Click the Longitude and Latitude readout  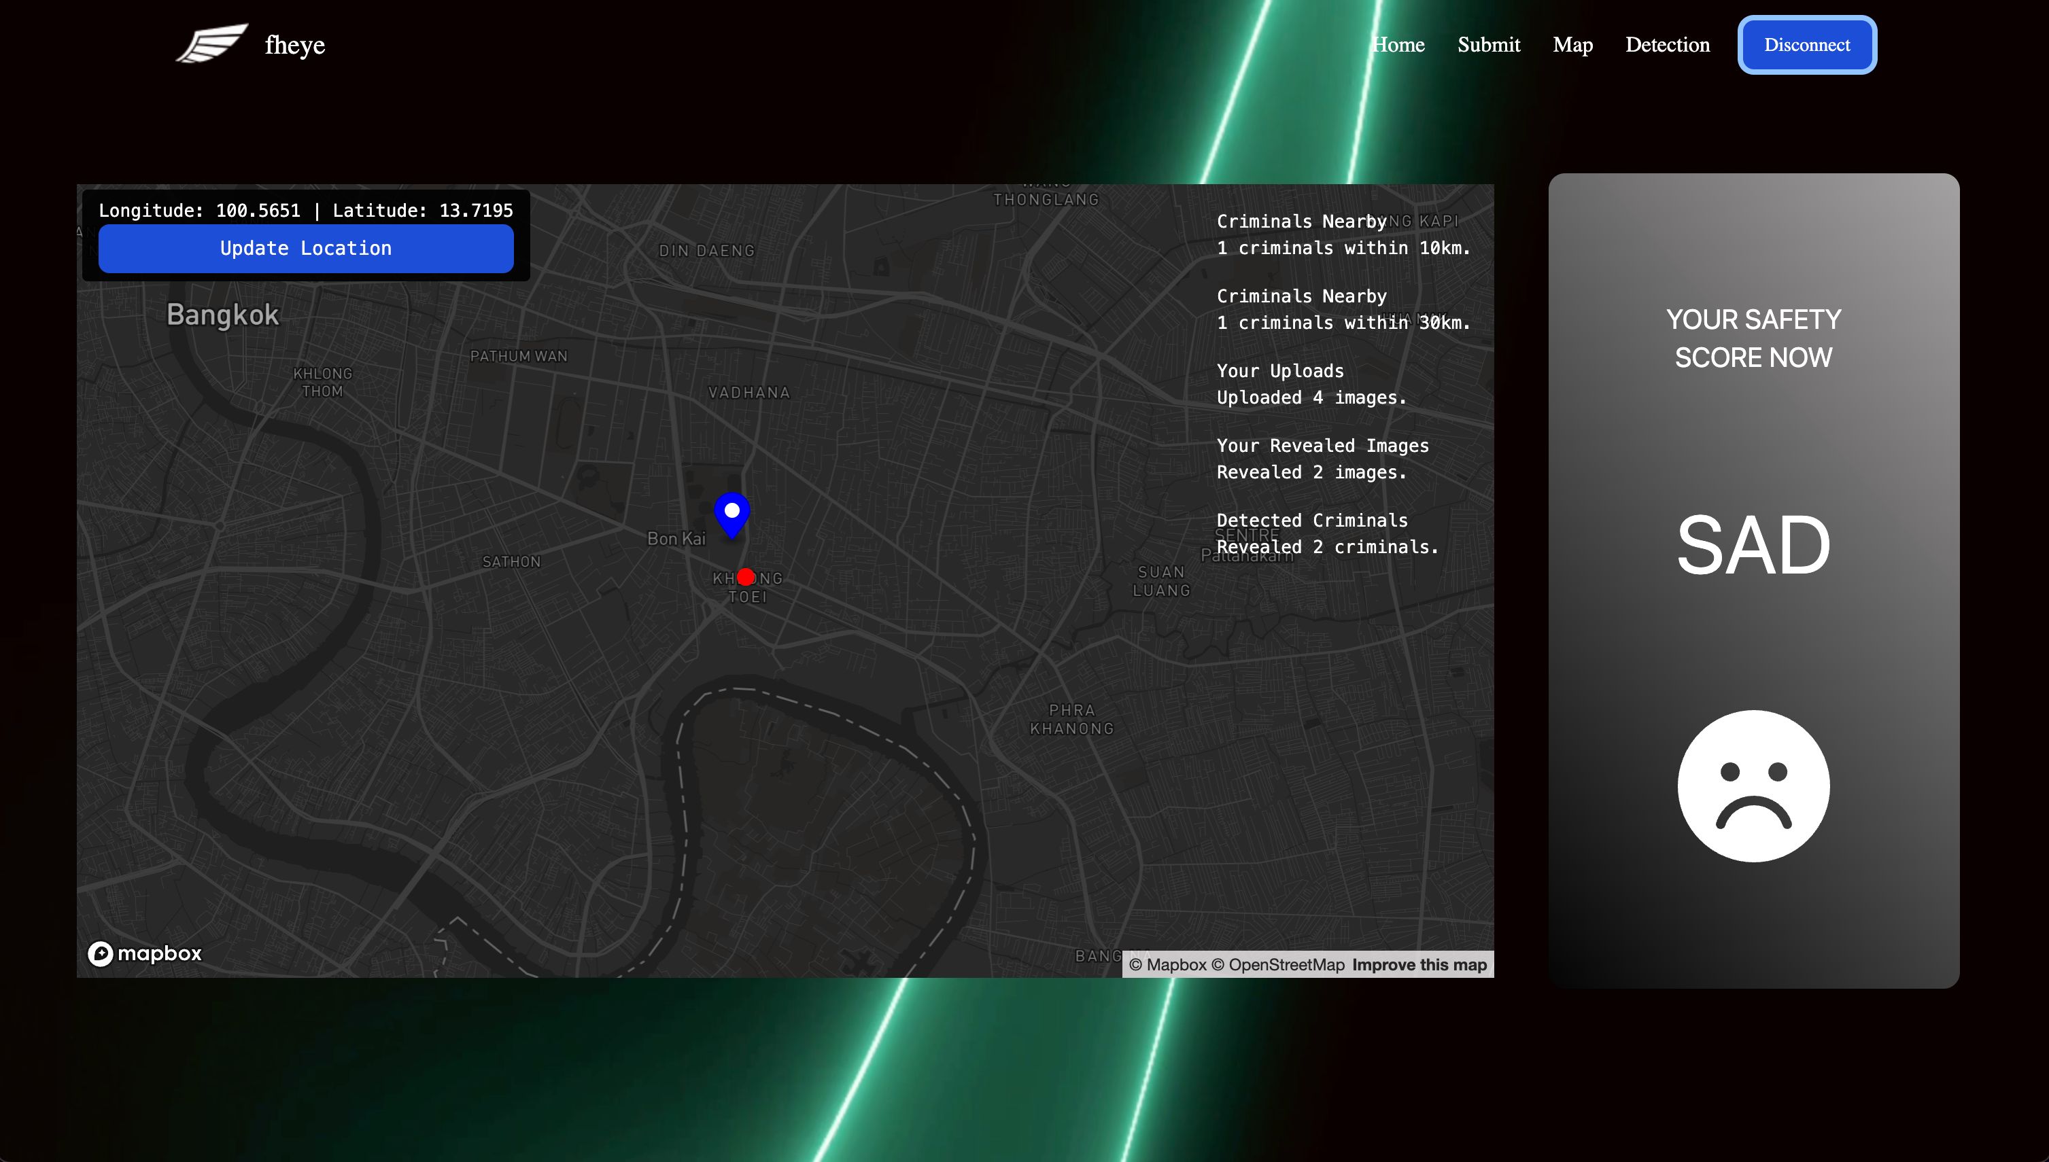coord(306,210)
